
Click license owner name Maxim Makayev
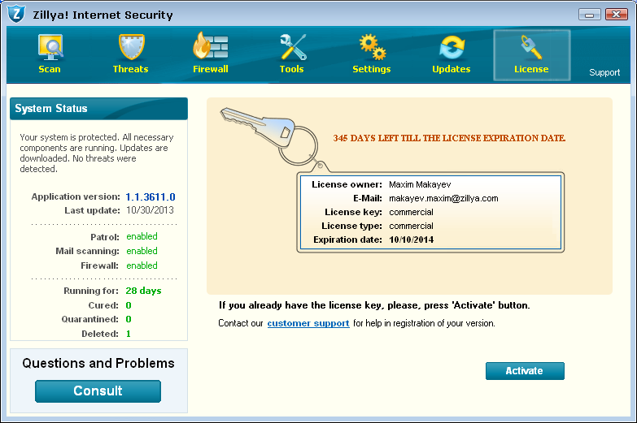click(420, 184)
